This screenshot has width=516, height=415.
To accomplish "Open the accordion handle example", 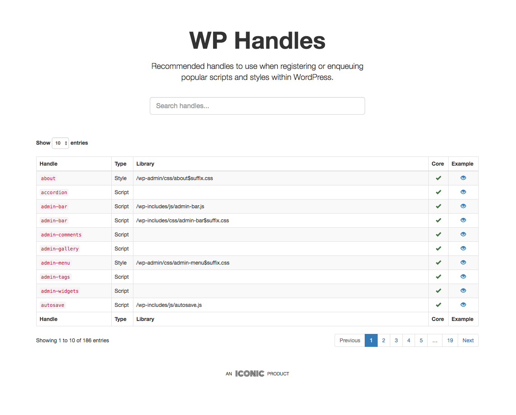I will coord(463,192).
